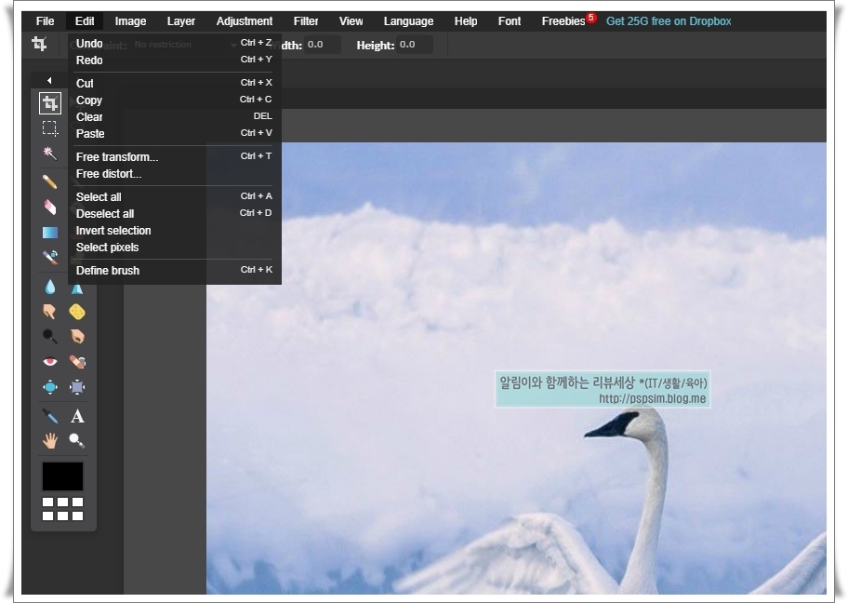Open the Adjustment menu

point(245,21)
